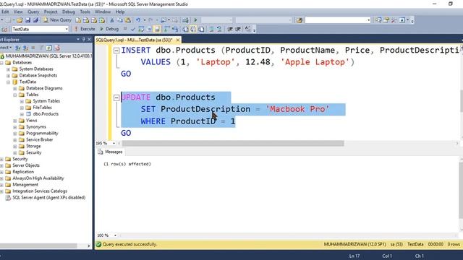This screenshot has height=260, width=463.
Task: Expand the Database Snapshots node
Action: [x=8, y=75]
